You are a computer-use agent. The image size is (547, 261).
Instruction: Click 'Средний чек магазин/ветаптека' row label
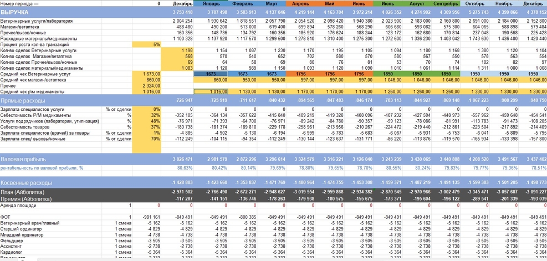33,80
